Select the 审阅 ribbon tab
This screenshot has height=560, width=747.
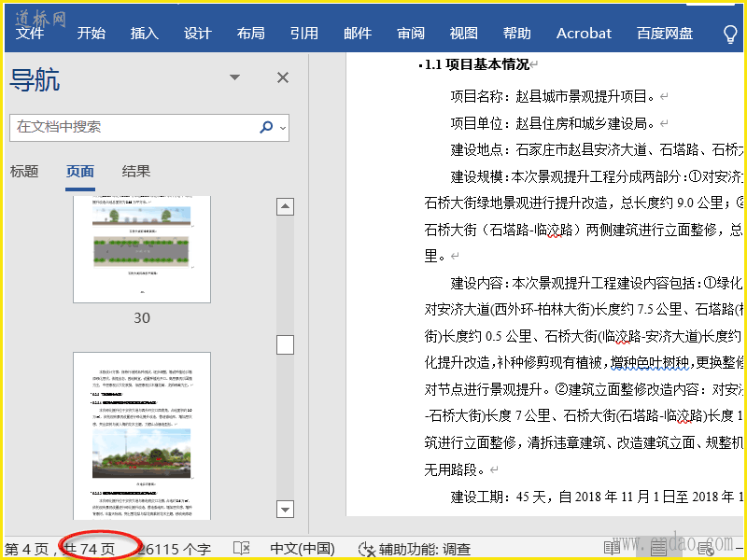[x=411, y=34]
